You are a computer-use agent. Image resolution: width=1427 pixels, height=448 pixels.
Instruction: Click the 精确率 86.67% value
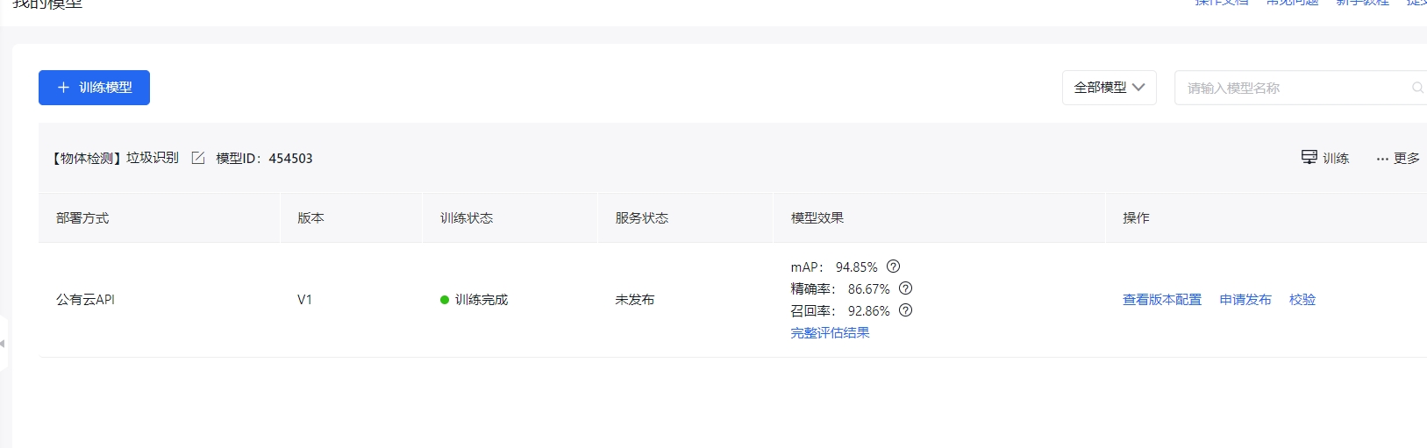coord(868,288)
